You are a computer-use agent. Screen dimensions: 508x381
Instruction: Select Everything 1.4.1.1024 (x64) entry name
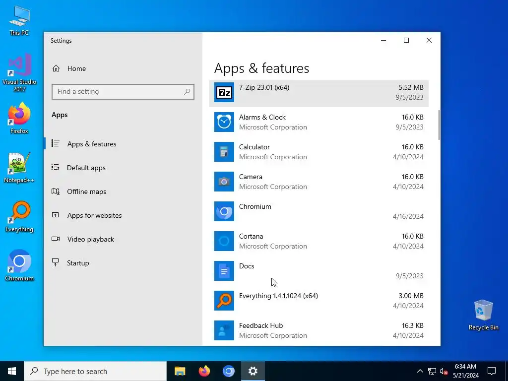278,296
